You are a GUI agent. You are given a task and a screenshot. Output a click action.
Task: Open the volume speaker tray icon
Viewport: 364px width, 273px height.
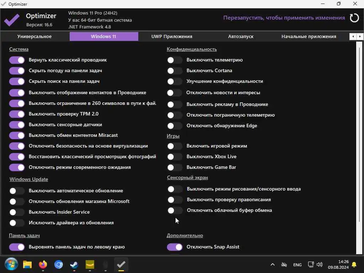320,264
